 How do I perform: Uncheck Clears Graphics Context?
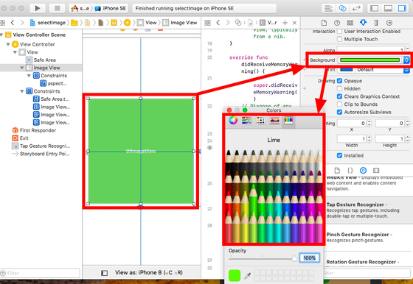tap(339, 96)
